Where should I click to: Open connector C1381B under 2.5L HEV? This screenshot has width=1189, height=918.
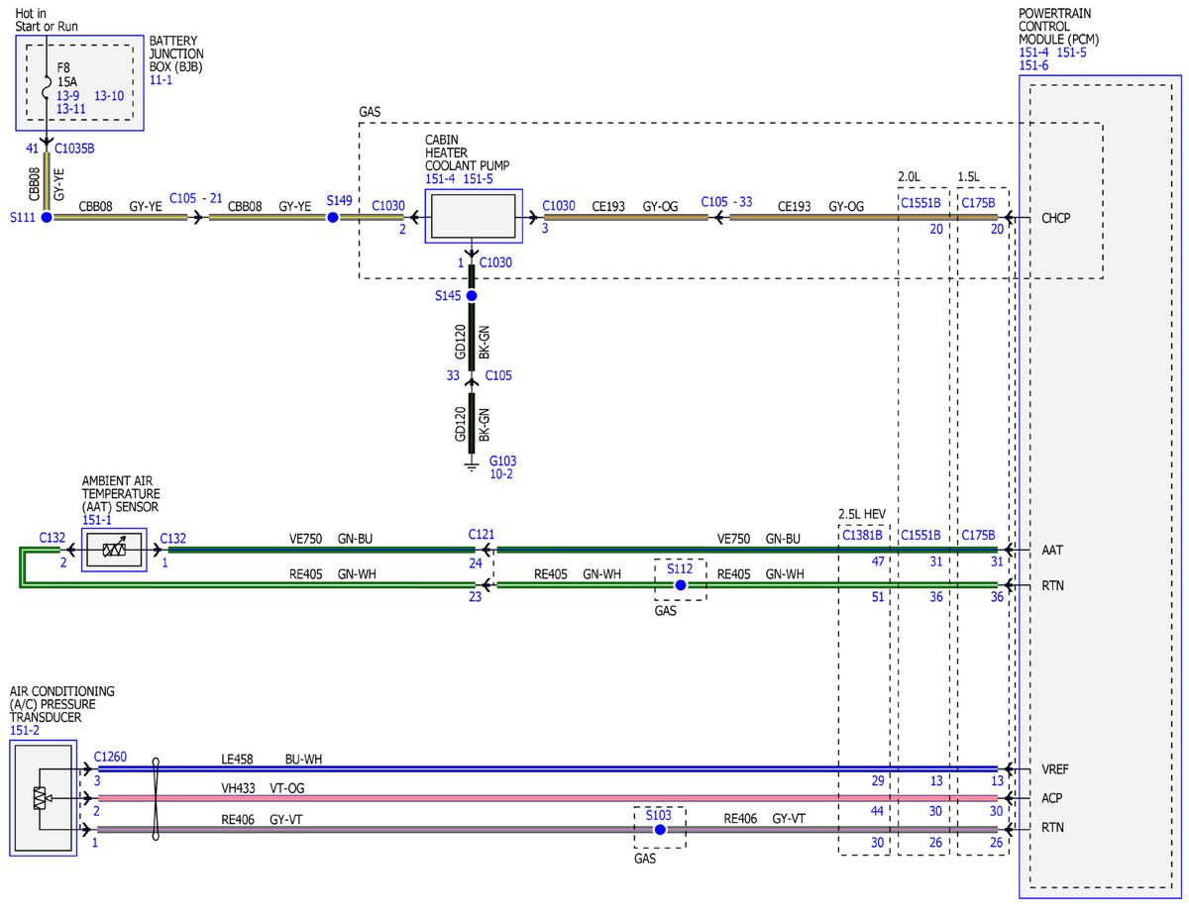861,536
